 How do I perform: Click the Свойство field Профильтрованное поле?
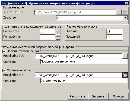click(84, 62)
